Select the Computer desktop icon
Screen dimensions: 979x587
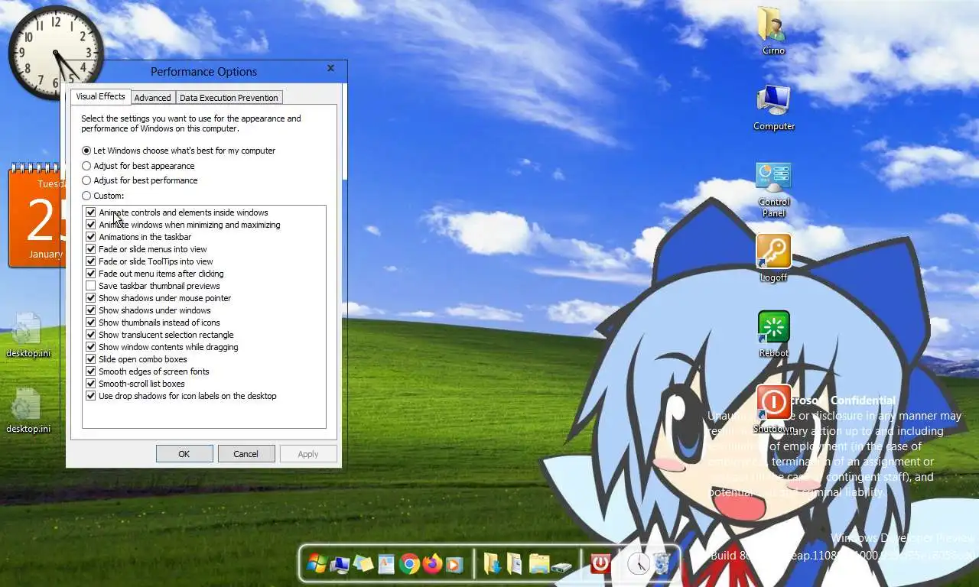773,107
